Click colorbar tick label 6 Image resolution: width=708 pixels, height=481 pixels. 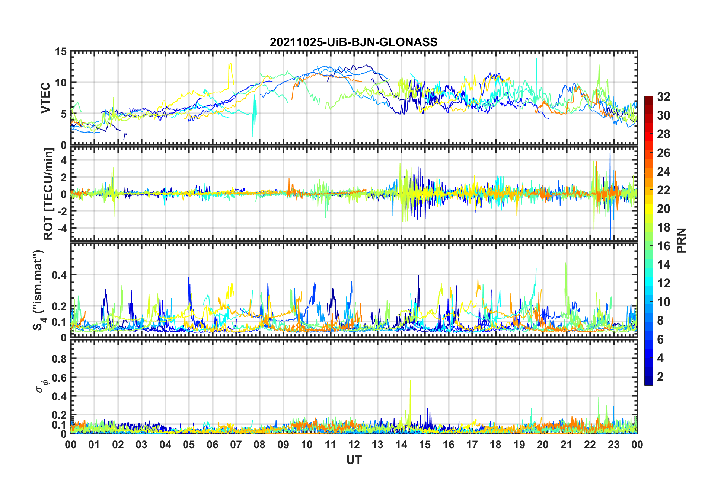660,340
